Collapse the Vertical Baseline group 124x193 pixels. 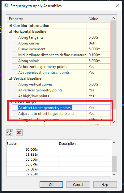(x=10, y=78)
